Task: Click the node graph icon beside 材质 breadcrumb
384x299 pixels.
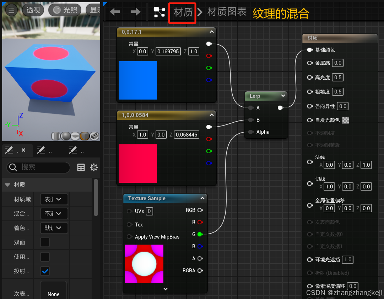Action: tap(159, 12)
